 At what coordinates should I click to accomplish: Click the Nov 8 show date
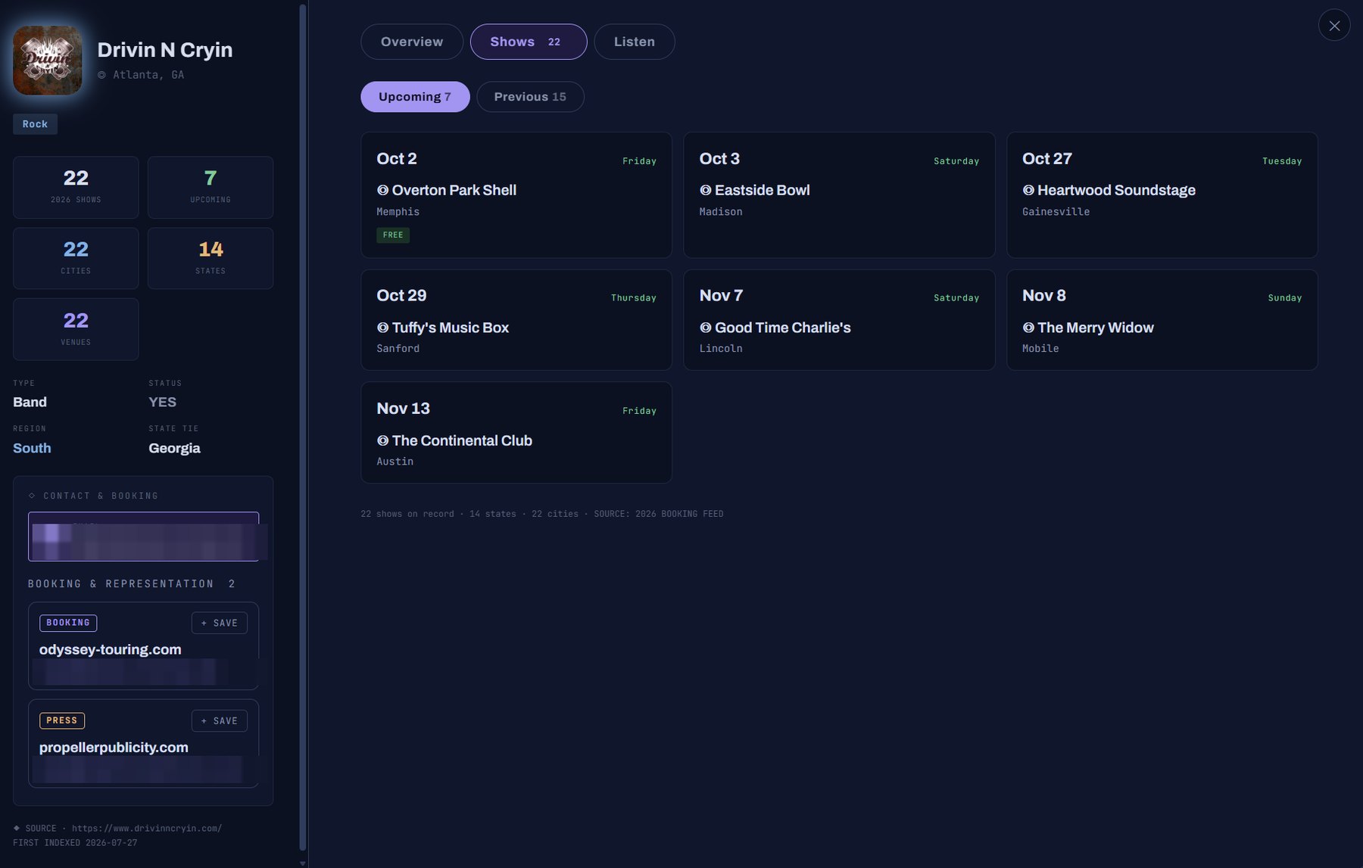[x=1043, y=296]
